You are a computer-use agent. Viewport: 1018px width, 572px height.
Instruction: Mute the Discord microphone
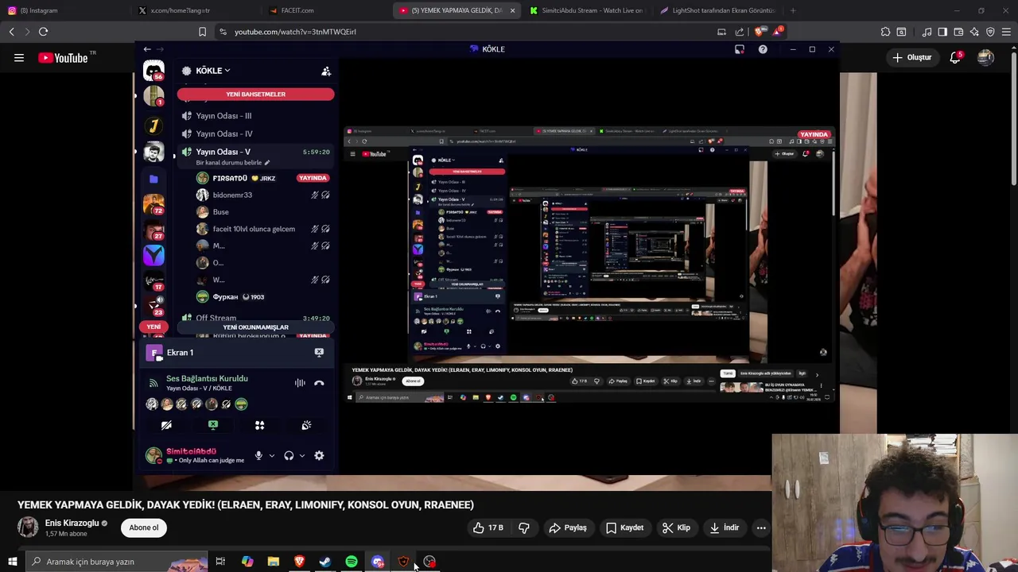tap(258, 456)
